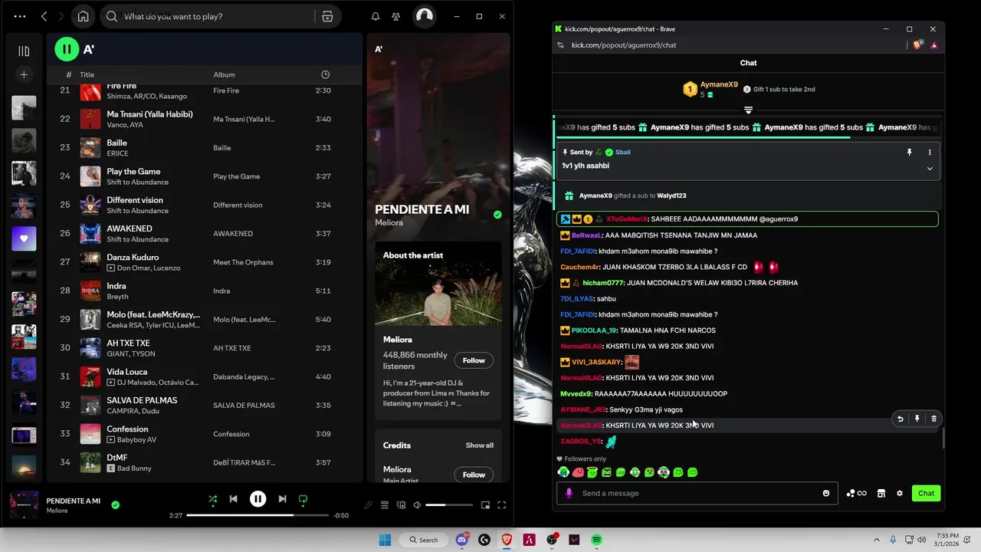Pin the hovered NormalGLAG message

click(x=917, y=419)
